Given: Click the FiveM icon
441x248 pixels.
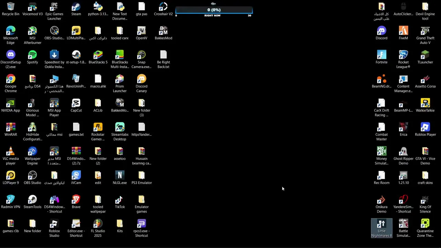Looking at the screenshot, I should 403,33.
